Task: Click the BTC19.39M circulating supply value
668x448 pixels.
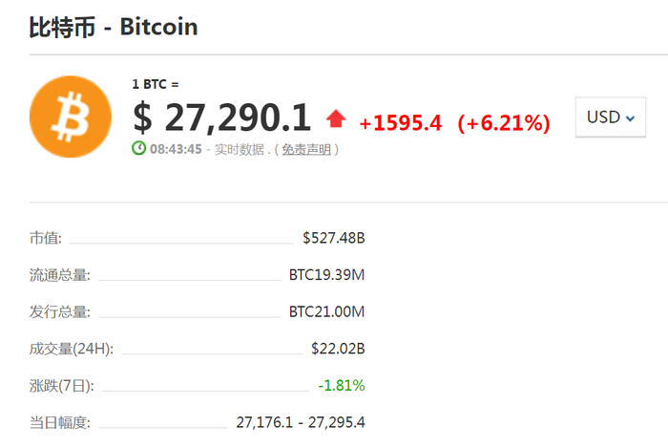Action: [x=326, y=275]
